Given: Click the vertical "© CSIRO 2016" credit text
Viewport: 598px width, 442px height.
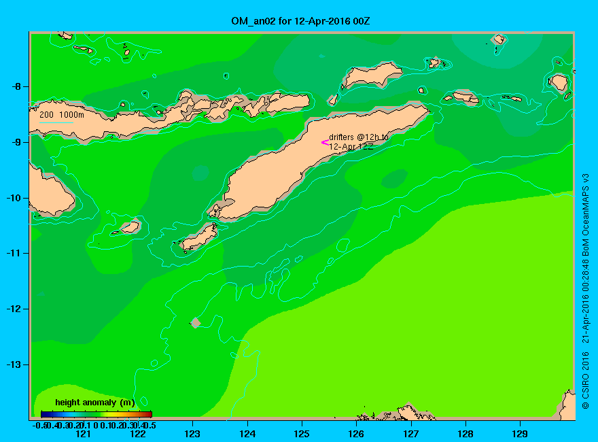Looking at the screenshot, I should click(x=585, y=380).
